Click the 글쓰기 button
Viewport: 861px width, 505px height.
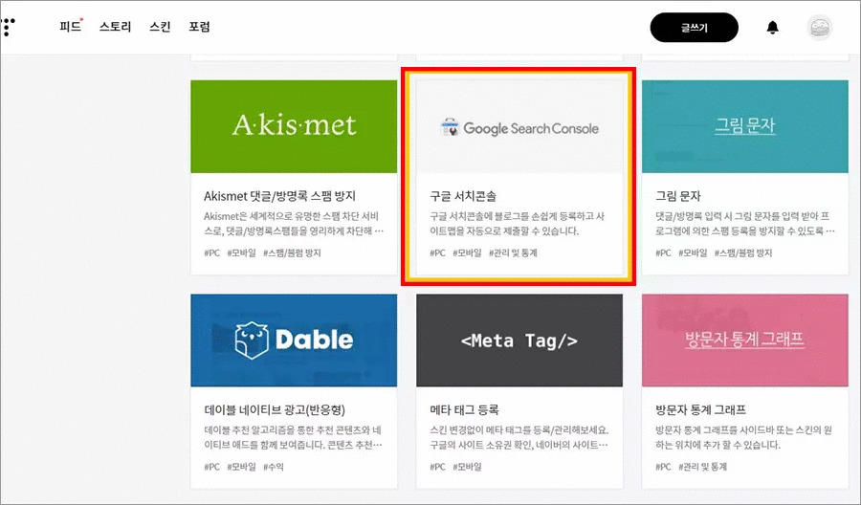[695, 28]
